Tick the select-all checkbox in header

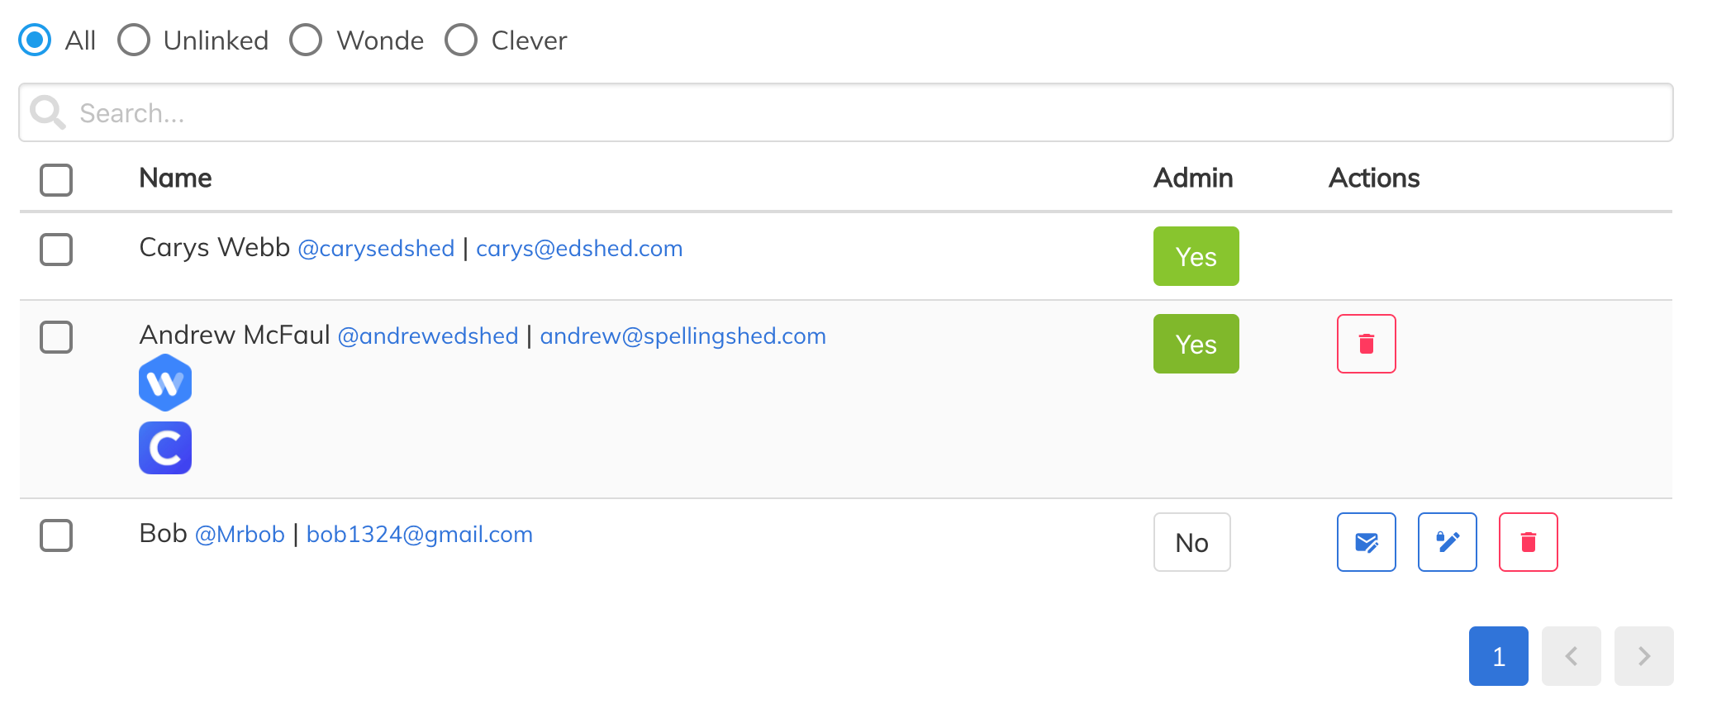[x=56, y=179]
